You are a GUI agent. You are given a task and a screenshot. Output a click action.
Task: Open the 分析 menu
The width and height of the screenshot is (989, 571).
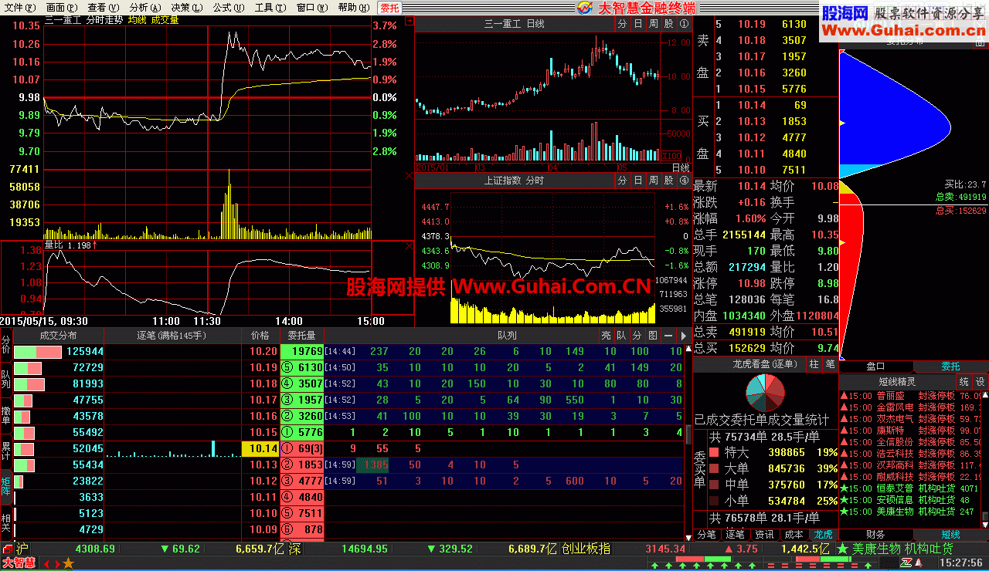(x=145, y=7)
